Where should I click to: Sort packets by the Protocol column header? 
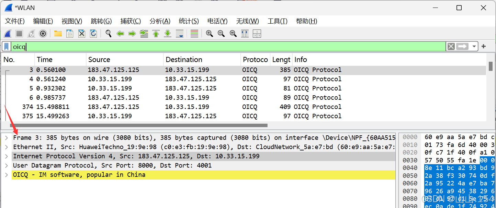tap(256, 60)
